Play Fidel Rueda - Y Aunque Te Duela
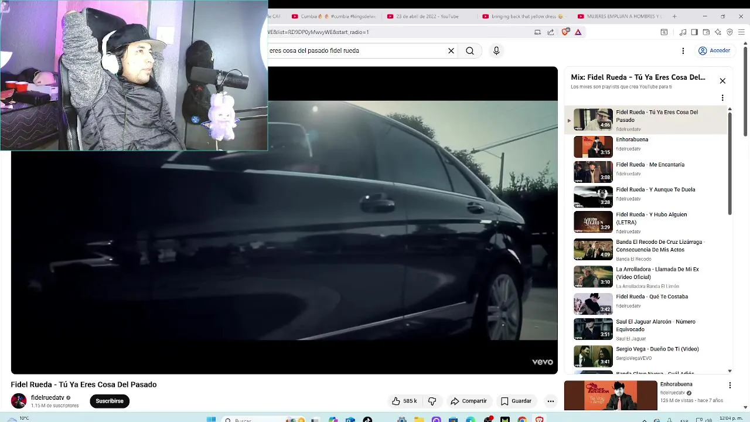 coord(645,197)
